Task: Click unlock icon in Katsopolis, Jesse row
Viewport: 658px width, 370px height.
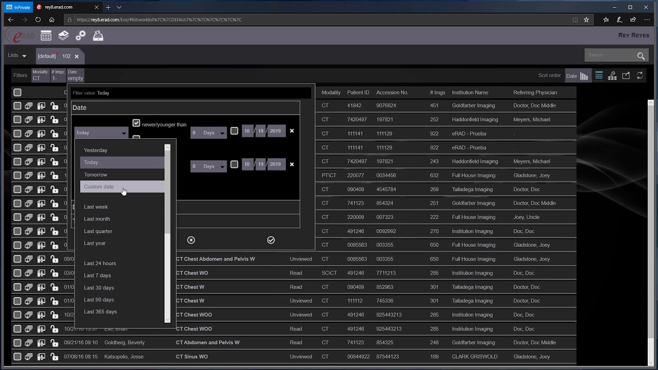Action: (x=54, y=357)
